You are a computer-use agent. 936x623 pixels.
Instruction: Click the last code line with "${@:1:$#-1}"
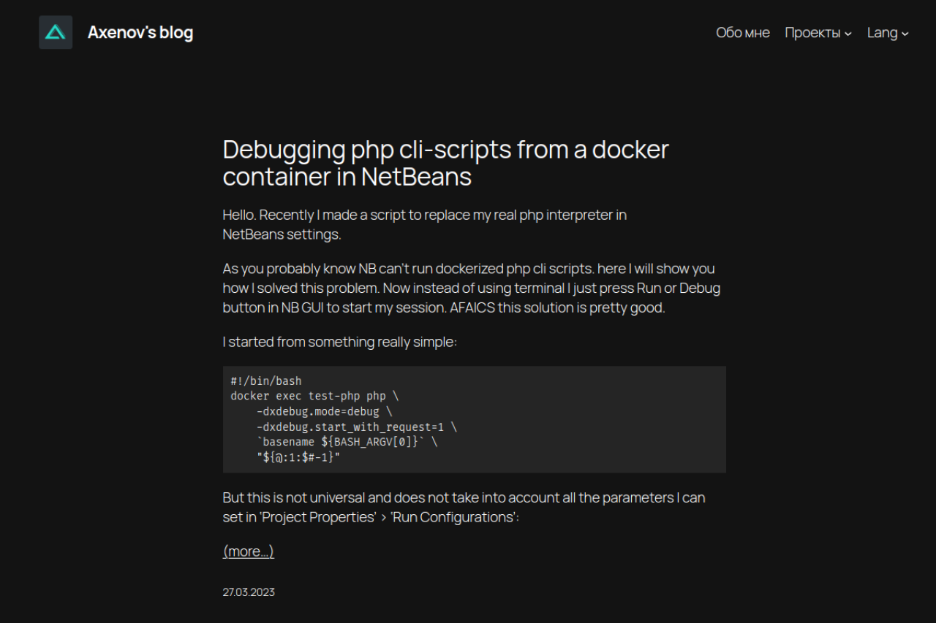298,457
